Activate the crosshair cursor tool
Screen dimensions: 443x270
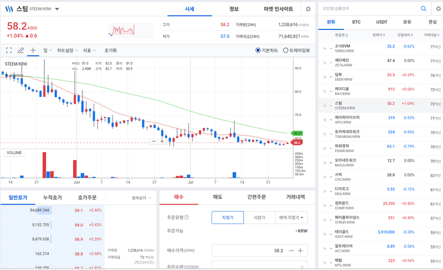[33, 50]
